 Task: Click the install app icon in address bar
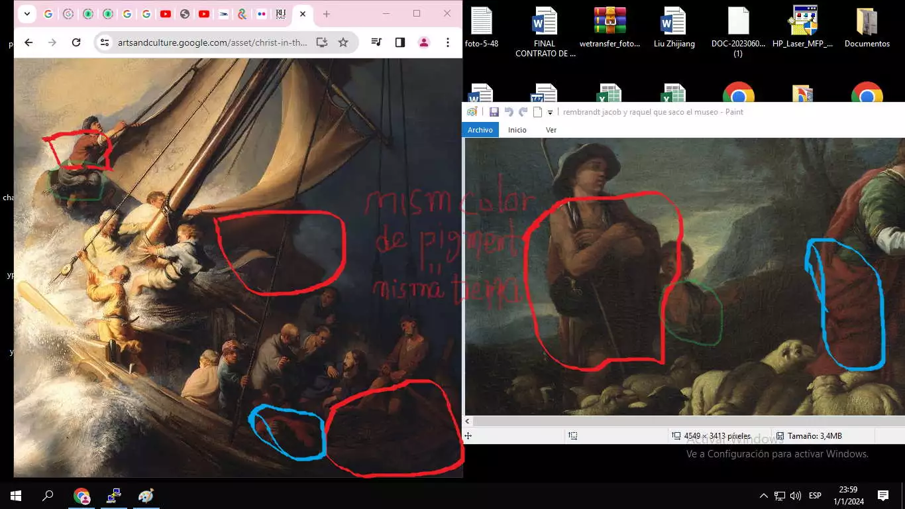coord(322,42)
